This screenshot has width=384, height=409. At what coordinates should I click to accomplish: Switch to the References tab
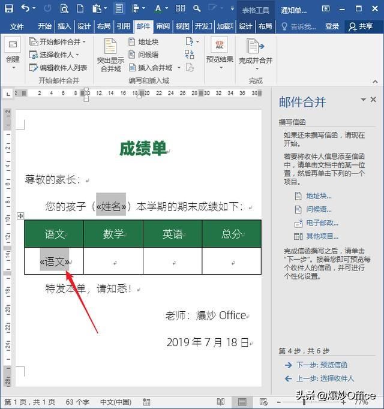click(123, 26)
